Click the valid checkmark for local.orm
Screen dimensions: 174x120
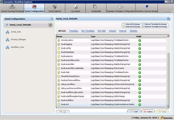tap(140, 105)
